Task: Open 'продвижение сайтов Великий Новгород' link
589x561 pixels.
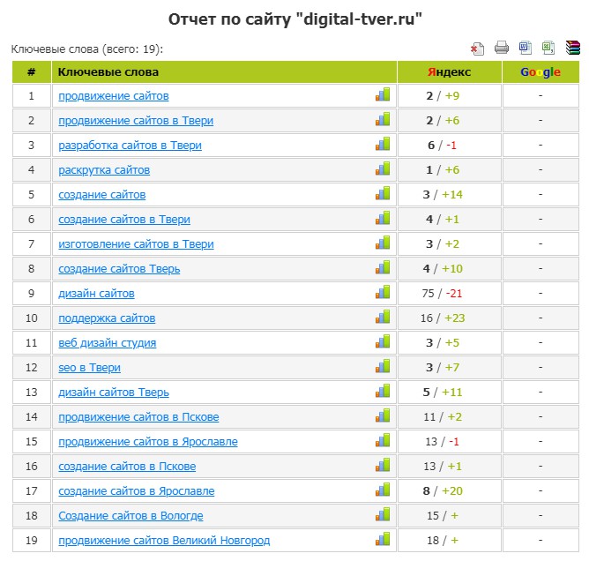Action: point(164,541)
